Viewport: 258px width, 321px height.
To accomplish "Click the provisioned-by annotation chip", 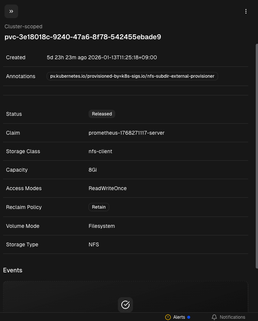I will (132, 76).
